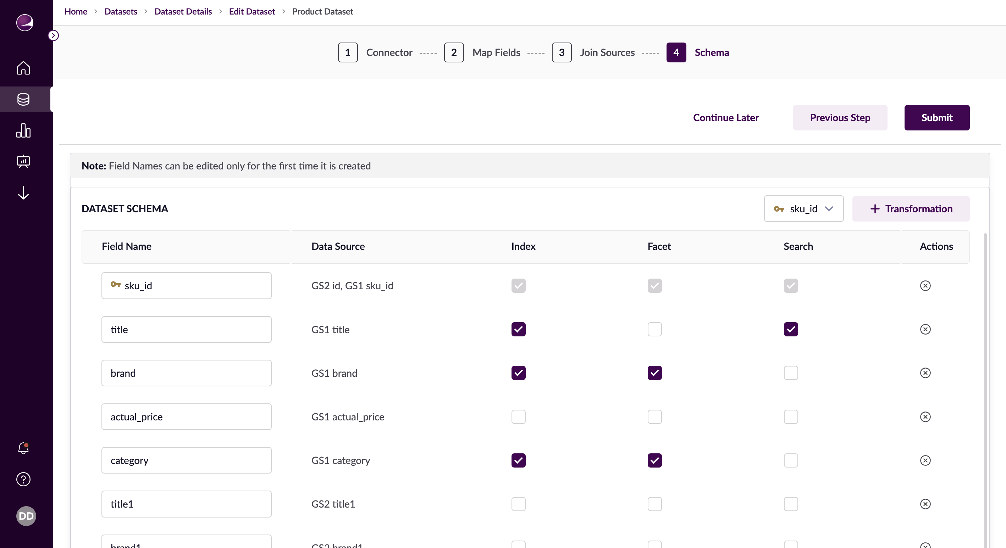Viewport: 1006px width, 548px height.
Task: Enable the Search checkbox for brand
Action: pyautogui.click(x=790, y=373)
